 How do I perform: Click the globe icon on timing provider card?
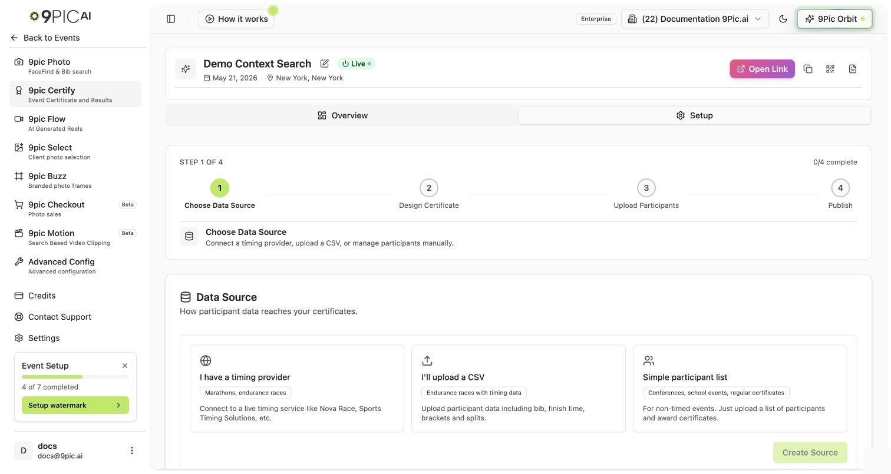(x=206, y=360)
